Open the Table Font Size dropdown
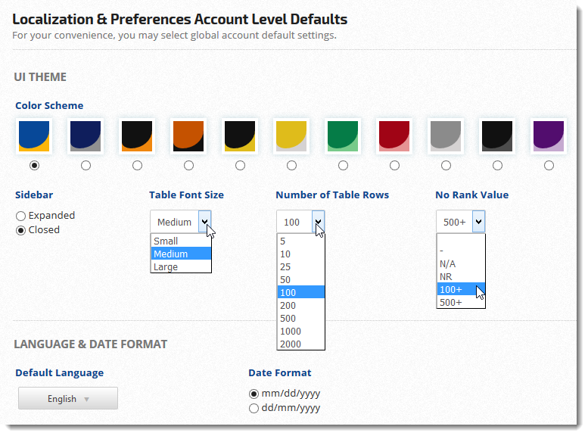The image size is (588, 436). 204,222
